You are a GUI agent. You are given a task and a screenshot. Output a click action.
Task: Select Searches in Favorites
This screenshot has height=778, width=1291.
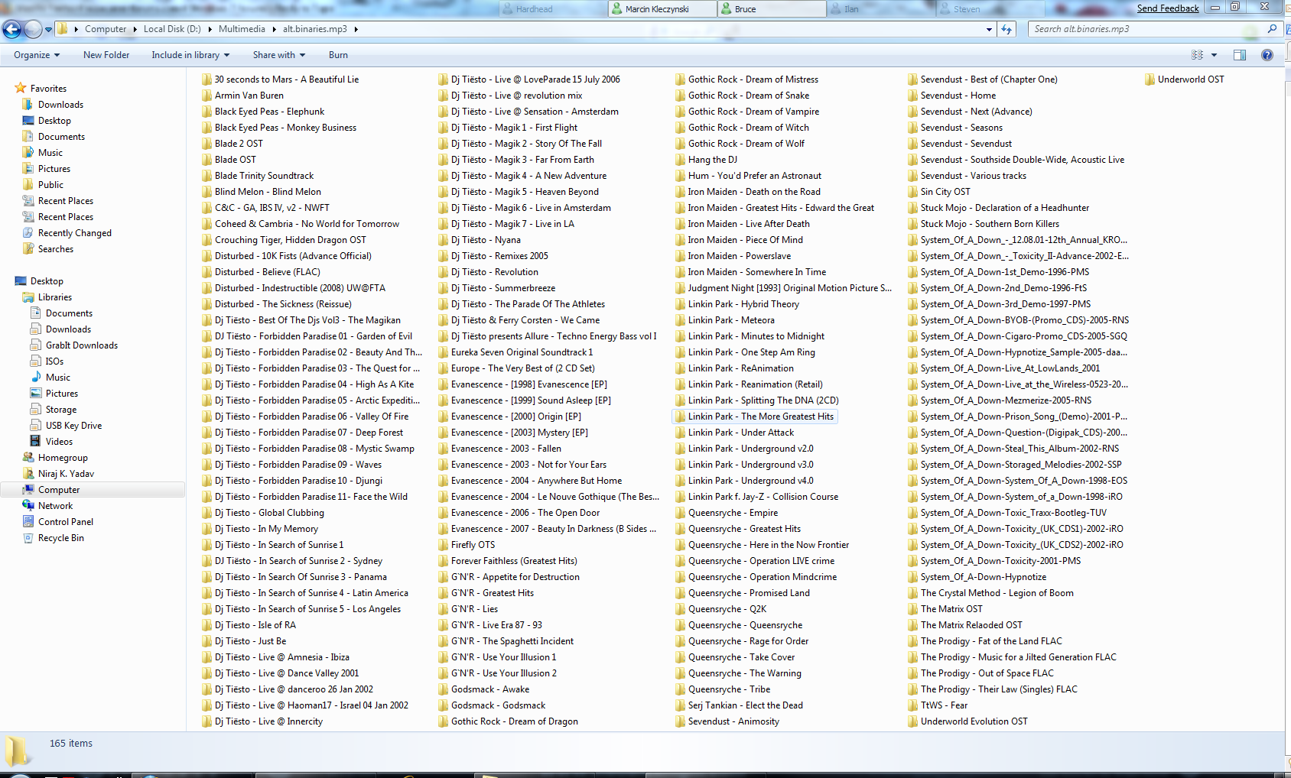(56, 249)
